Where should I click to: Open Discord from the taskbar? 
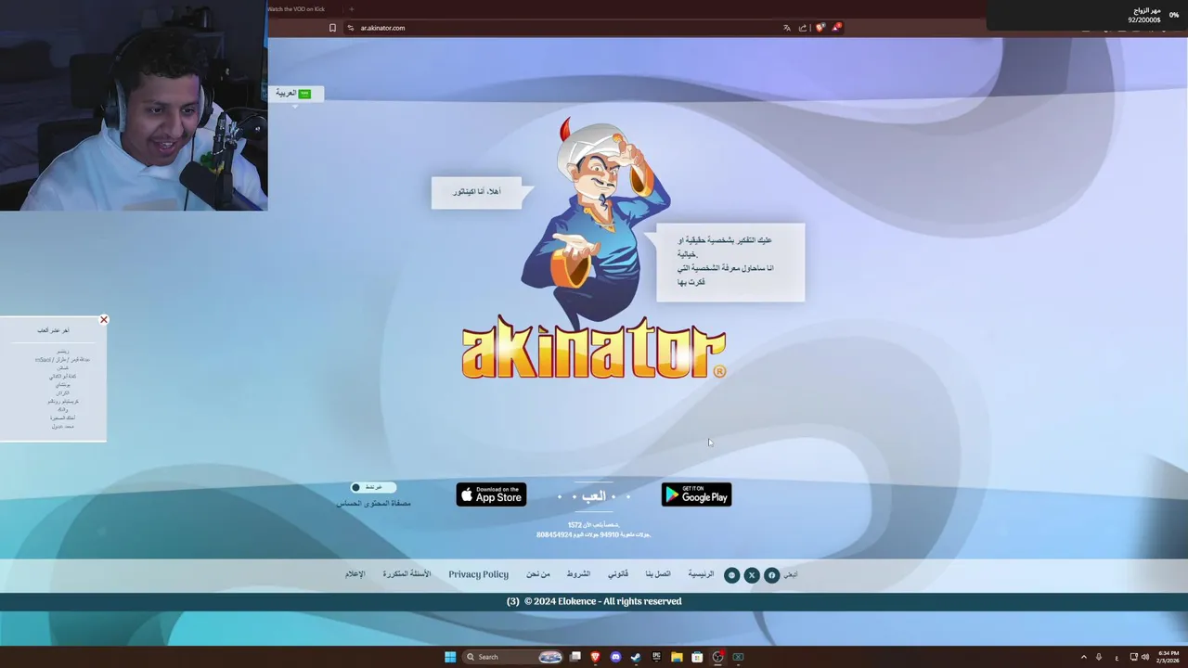pos(615,657)
